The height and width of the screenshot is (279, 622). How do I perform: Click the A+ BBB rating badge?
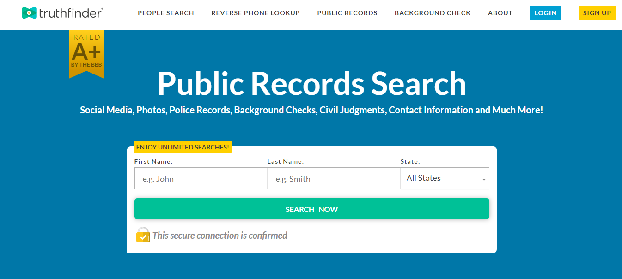coord(86,54)
